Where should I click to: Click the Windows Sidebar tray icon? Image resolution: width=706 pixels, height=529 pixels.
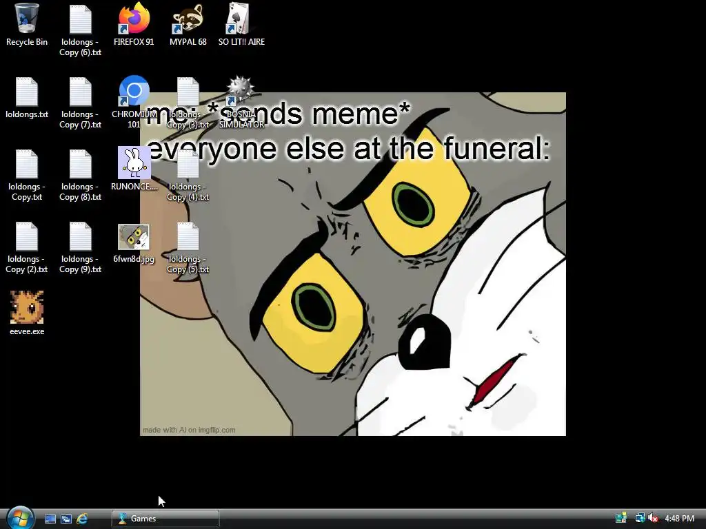[x=621, y=518]
